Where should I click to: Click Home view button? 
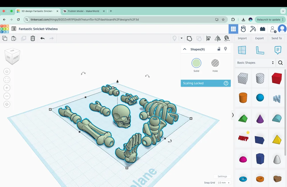pos(7,71)
